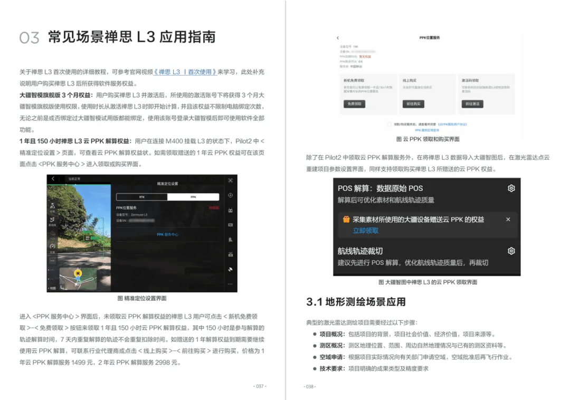
Task: Click the yellow H home point on the mini map
Action: pyautogui.click(x=78, y=273)
